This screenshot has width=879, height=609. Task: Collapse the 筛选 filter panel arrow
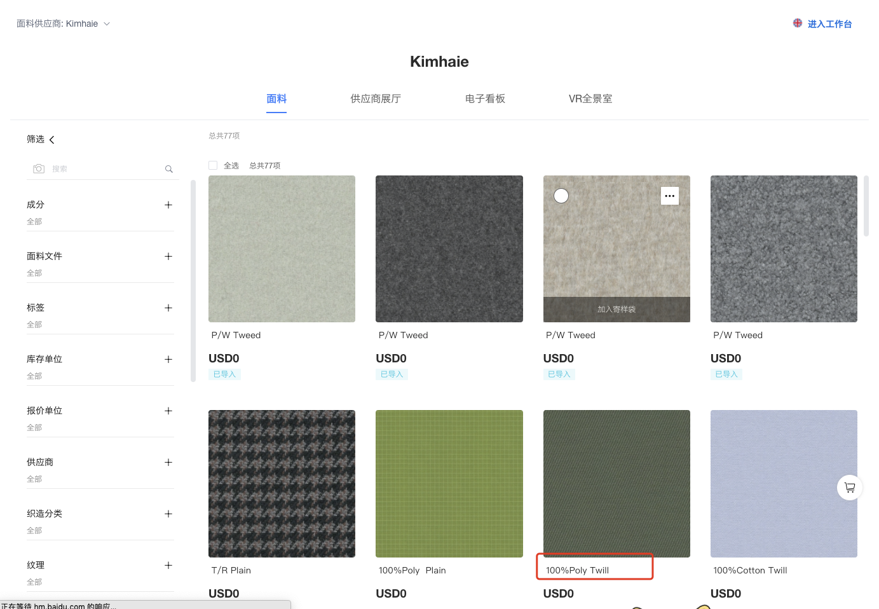point(52,140)
